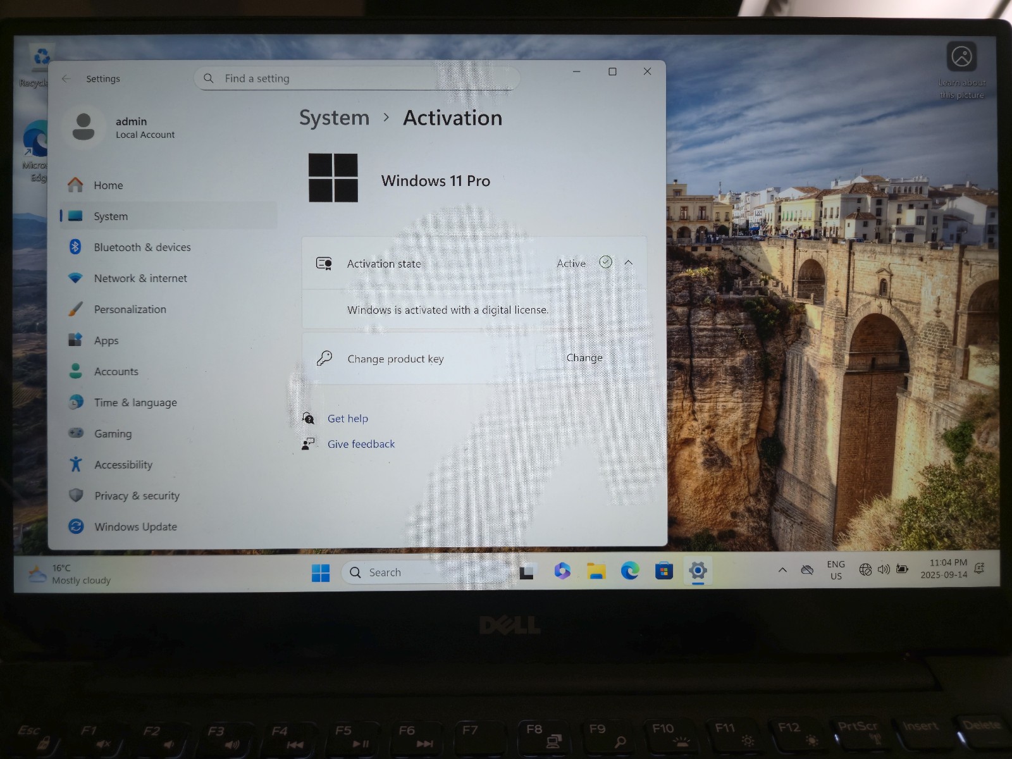Image resolution: width=1012 pixels, height=759 pixels.
Task: Click the ENG US language indicator
Action: tap(836, 570)
